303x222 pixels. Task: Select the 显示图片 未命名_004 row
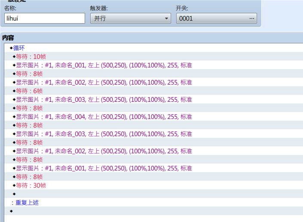tap(153, 117)
